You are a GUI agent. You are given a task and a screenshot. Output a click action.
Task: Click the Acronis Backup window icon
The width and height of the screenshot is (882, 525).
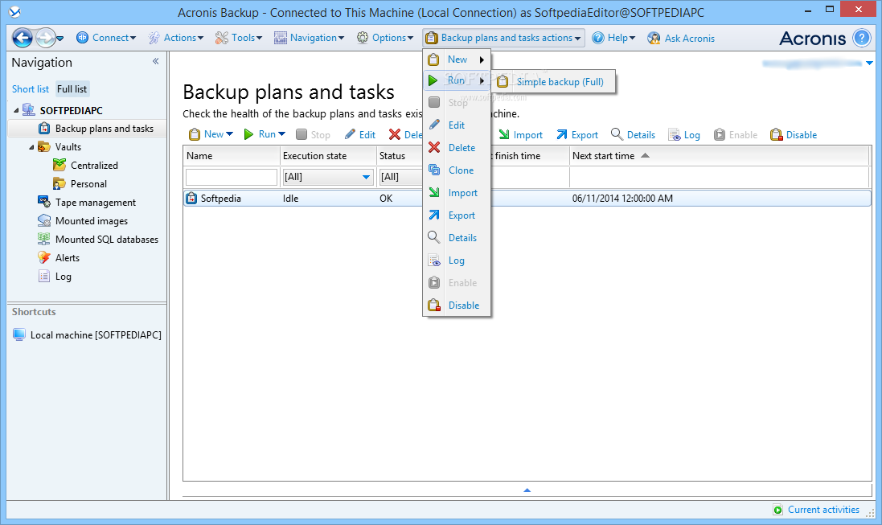click(15, 11)
